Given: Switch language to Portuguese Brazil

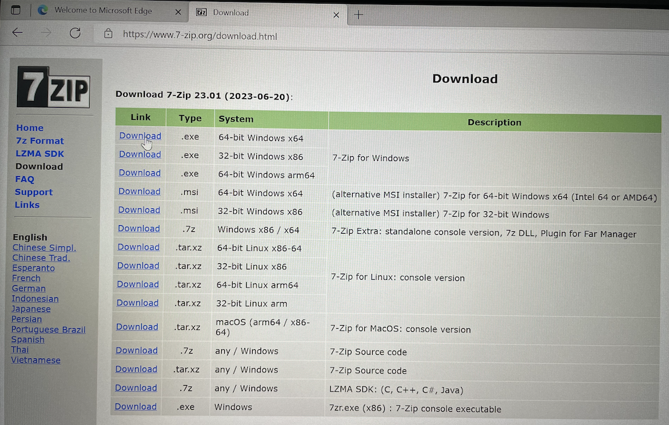Looking at the screenshot, I should click(48, 329).
